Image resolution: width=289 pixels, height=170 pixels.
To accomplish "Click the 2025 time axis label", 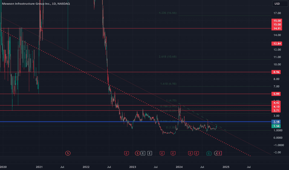I will (x=226, y=167).
